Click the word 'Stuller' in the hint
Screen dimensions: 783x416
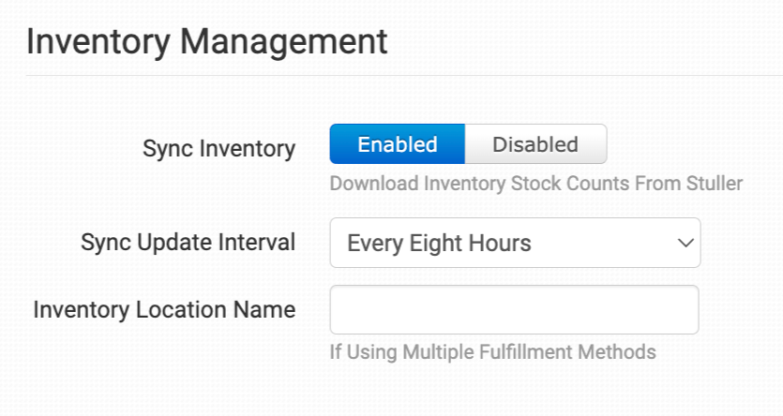(x=715, y=184)
